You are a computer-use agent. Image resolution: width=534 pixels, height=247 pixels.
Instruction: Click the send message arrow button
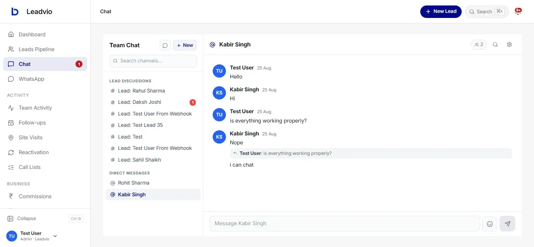click(507, 224)
